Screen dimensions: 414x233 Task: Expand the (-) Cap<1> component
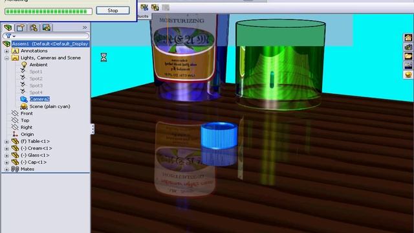click(x=6, y=162)
